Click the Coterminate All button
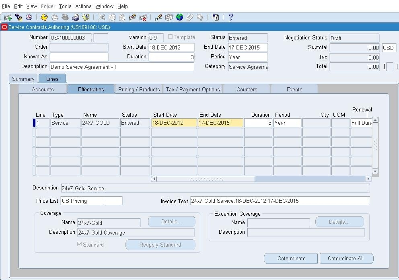 [x=346, y=258]
